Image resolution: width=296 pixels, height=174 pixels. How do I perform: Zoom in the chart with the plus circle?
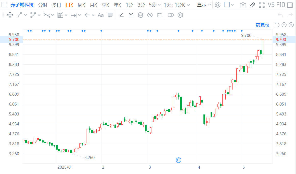(291, 25)
